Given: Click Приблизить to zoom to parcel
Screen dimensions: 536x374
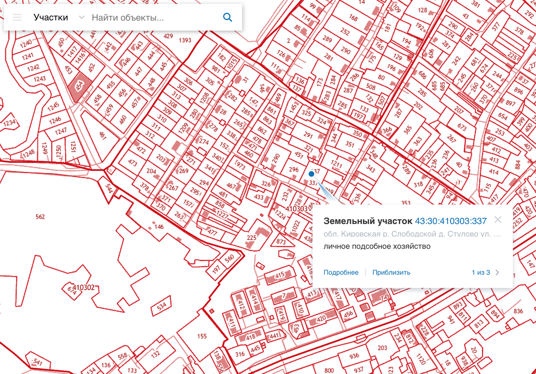Looking at the screenshot, I should point(391,273).
